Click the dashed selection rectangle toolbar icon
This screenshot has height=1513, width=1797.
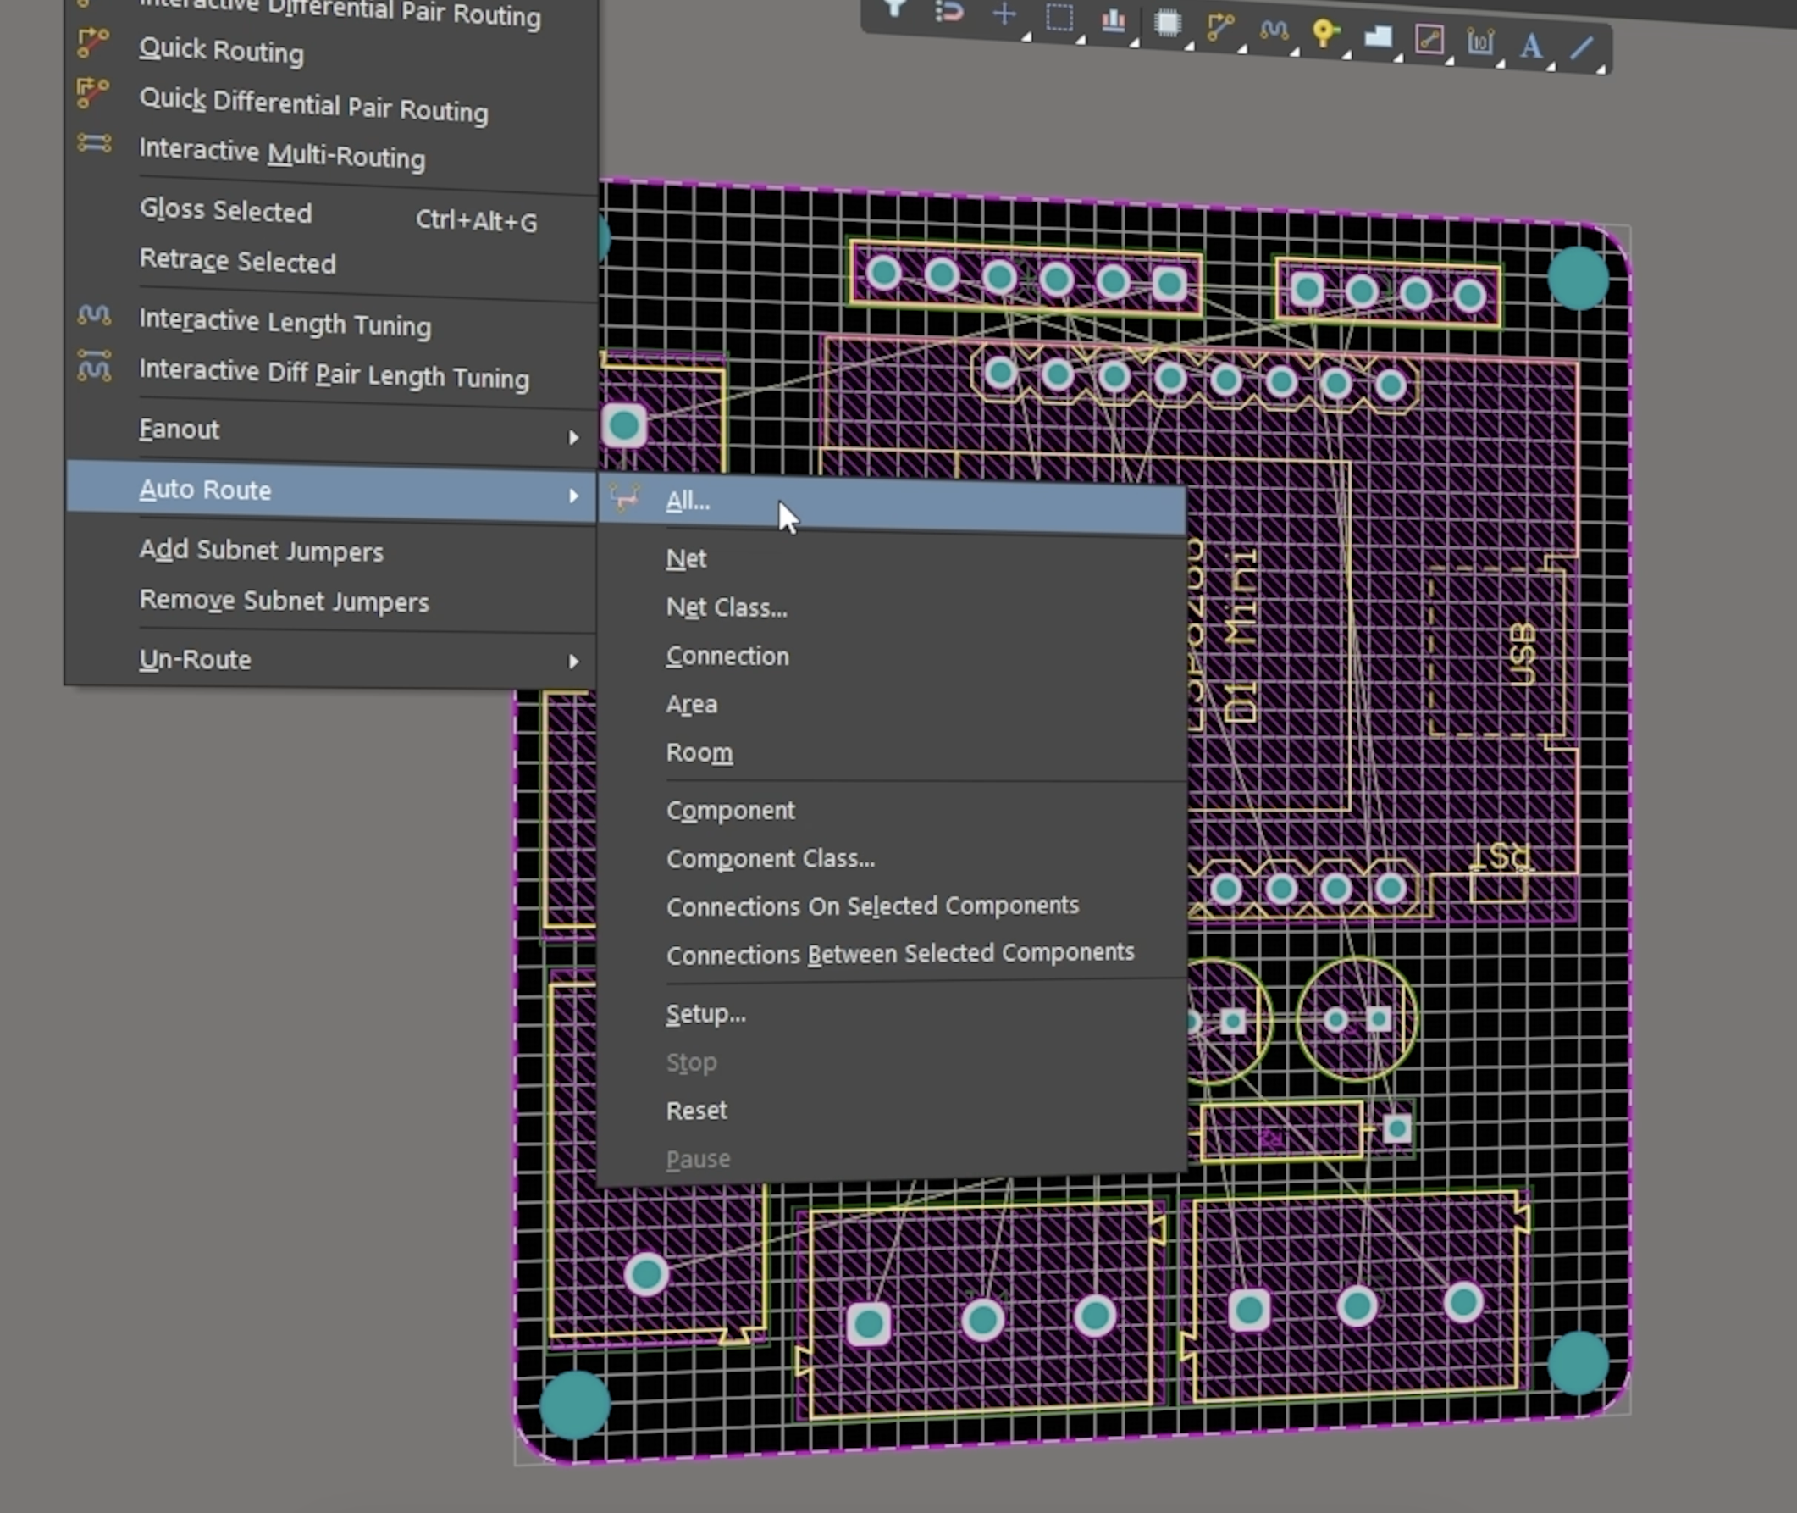(1059, 17)
